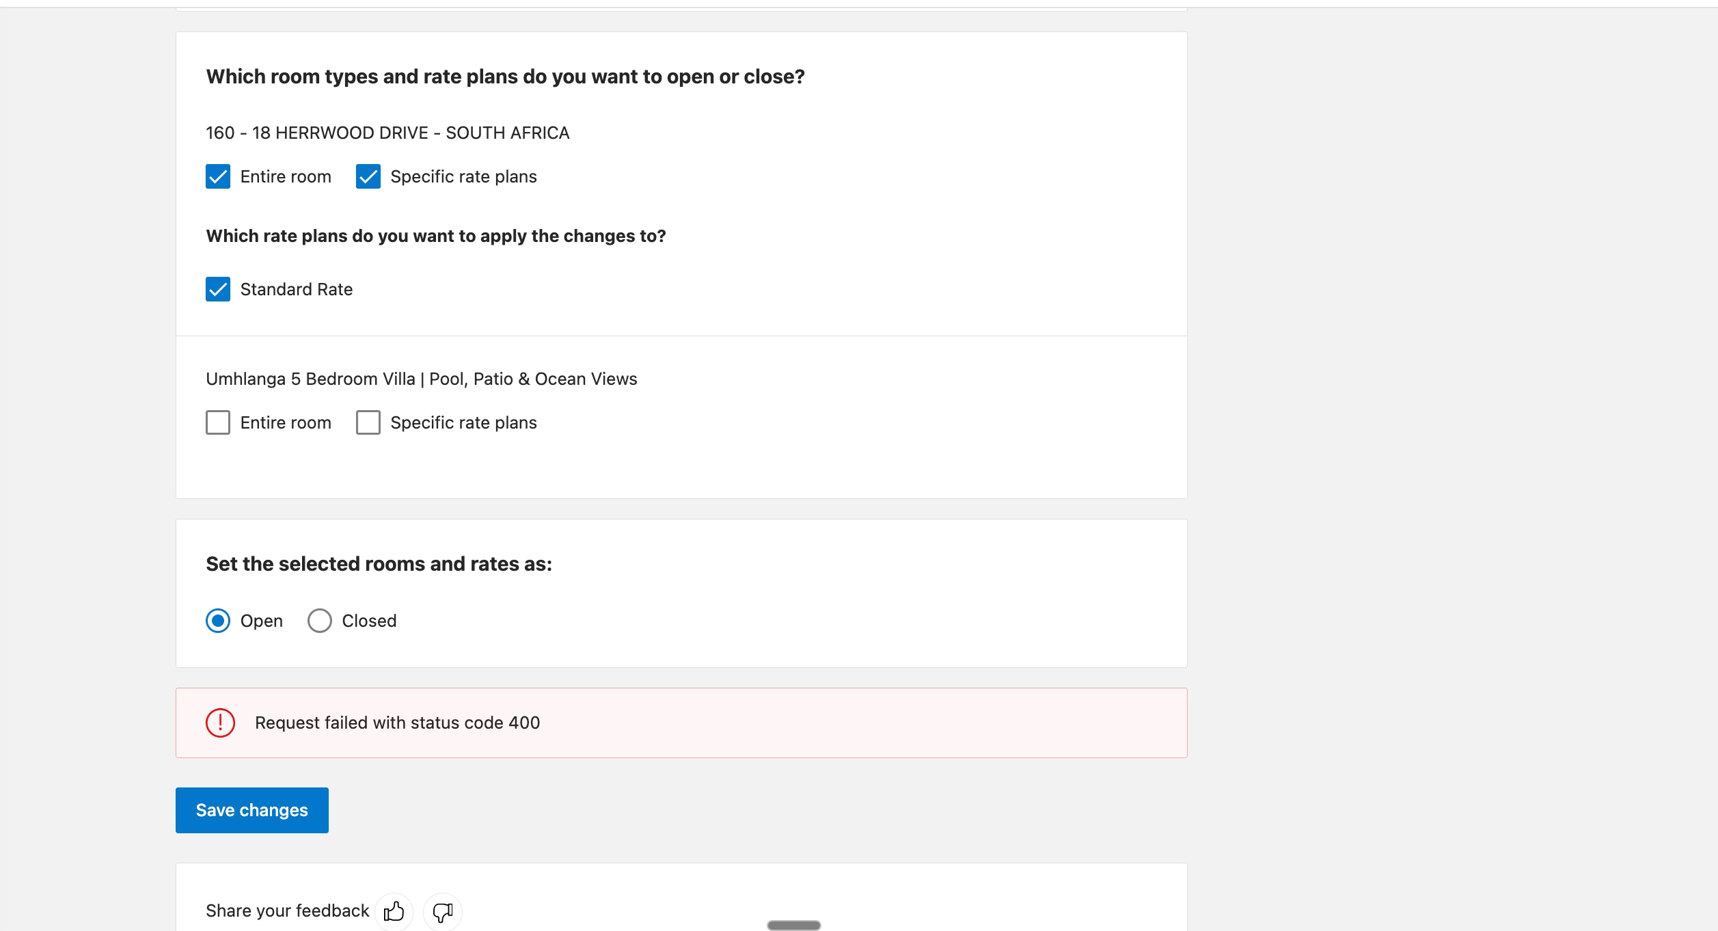Click the thumbs up feedback icon
Viewport: 1718px width, 931px height.
pos(394,911)
